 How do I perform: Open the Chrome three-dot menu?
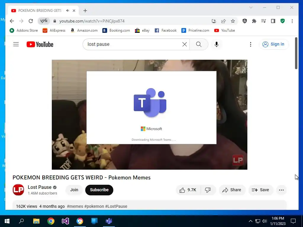[292, 21]
